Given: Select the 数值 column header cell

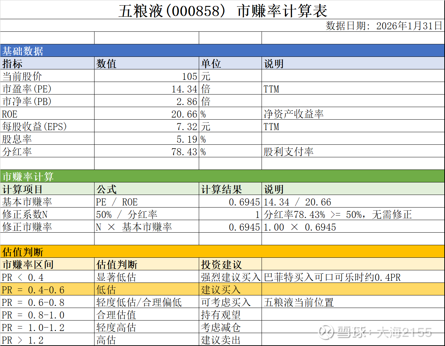Looking at the screenshot, I should click(x=146, y=63).
